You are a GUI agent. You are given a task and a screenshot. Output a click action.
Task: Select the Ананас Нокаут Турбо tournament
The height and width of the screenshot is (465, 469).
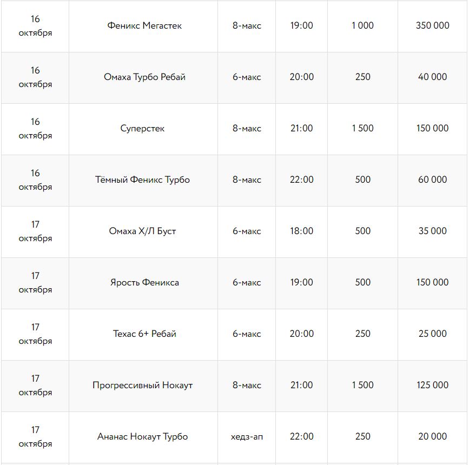click(x=143, y=437)
